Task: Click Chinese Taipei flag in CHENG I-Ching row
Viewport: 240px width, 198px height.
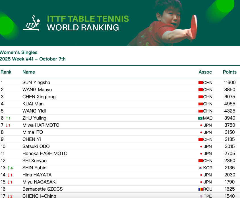Action: pyautogui.click(x=201, y=196)
